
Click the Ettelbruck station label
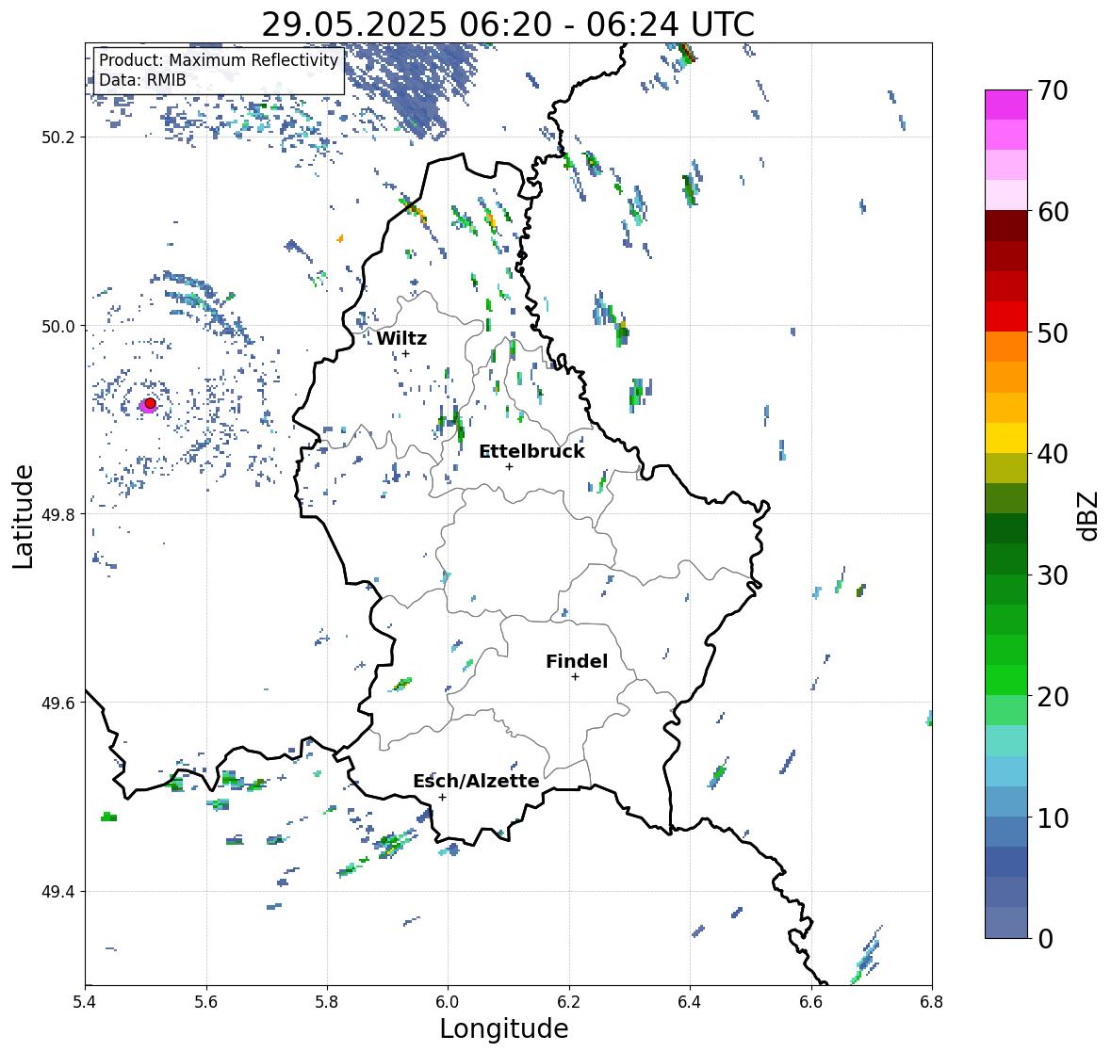(531, 452)
